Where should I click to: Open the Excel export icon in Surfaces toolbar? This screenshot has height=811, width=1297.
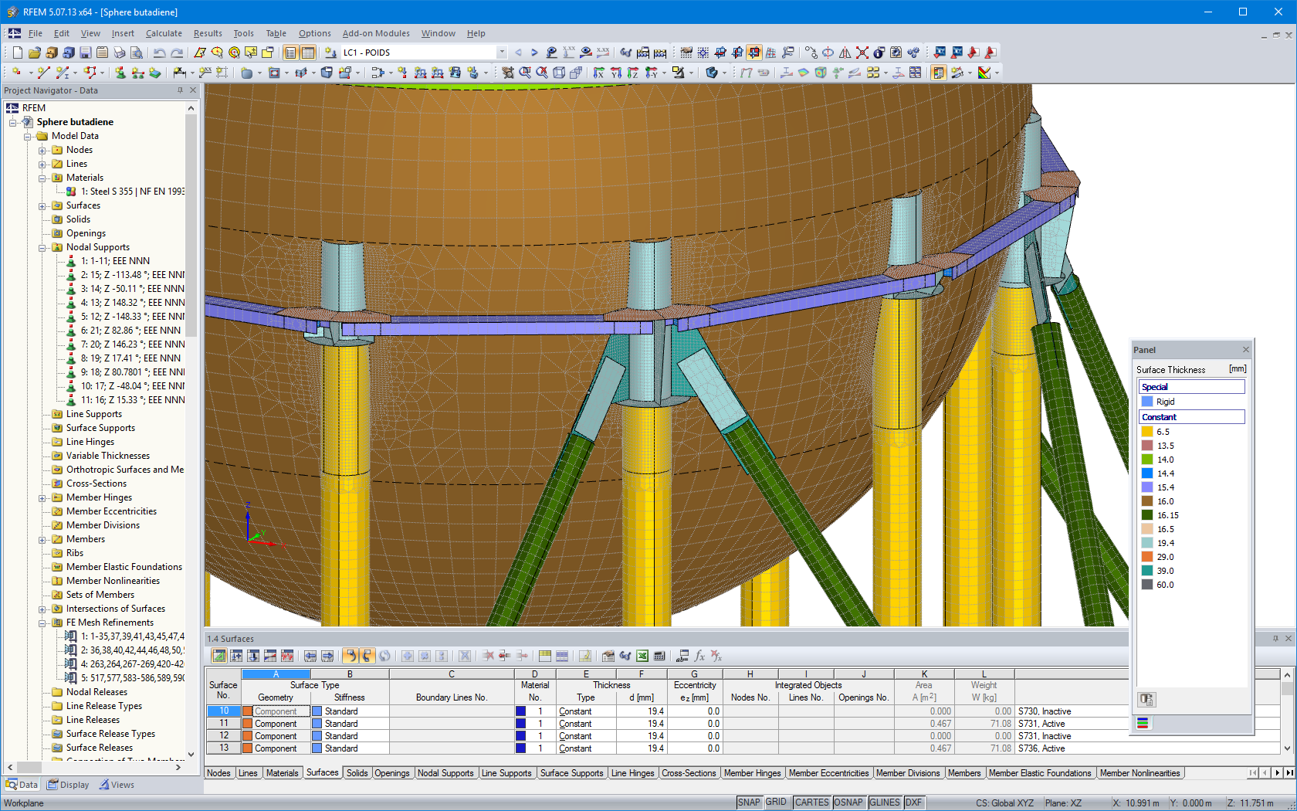pyautogui.click(x=642, y=656)
